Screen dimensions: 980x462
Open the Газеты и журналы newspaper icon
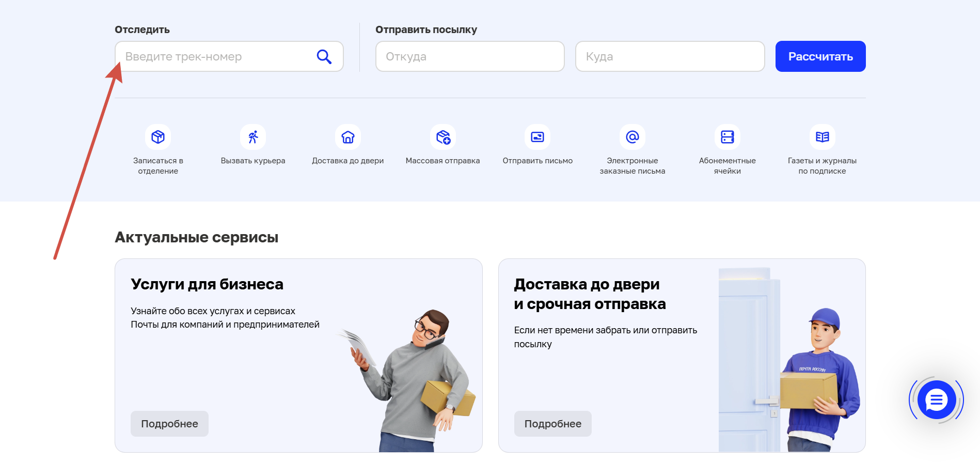(x=823, y=137)
